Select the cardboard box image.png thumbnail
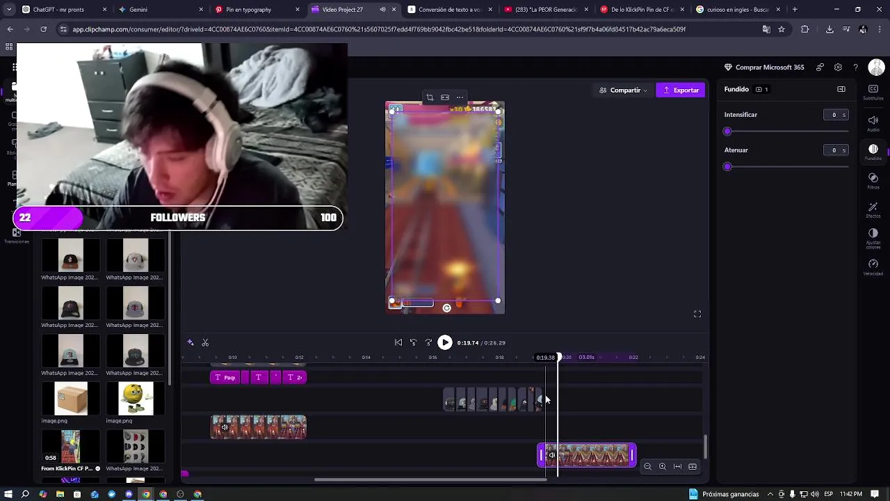890x501 pixels. tap(70, 398)
